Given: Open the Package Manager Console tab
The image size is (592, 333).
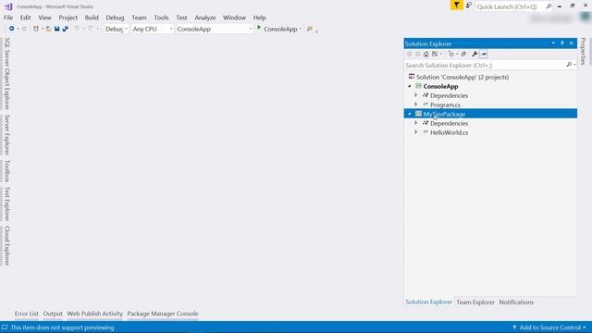Looking at the screenshot, I should tap(163, 314).
